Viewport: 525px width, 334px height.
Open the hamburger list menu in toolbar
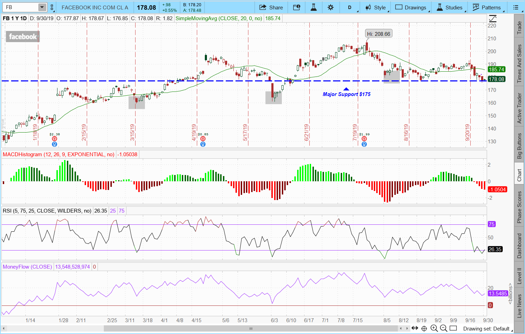pyautogui.click(x=516, y=7)
